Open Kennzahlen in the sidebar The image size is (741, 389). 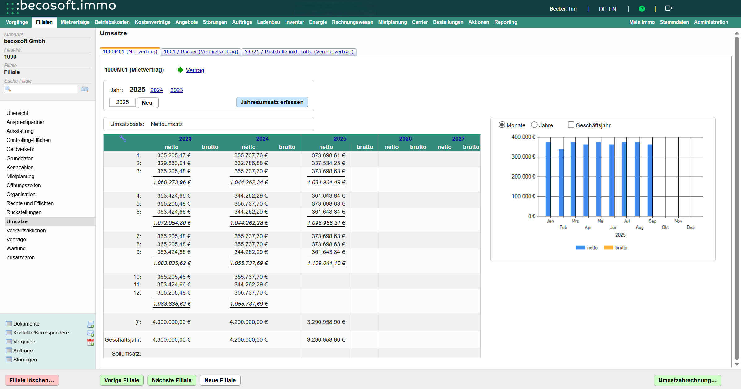coord(20,167)
